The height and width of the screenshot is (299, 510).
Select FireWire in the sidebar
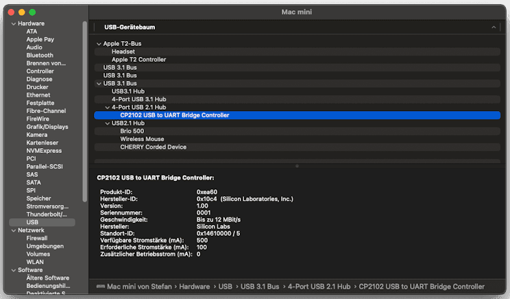[38, 119]
